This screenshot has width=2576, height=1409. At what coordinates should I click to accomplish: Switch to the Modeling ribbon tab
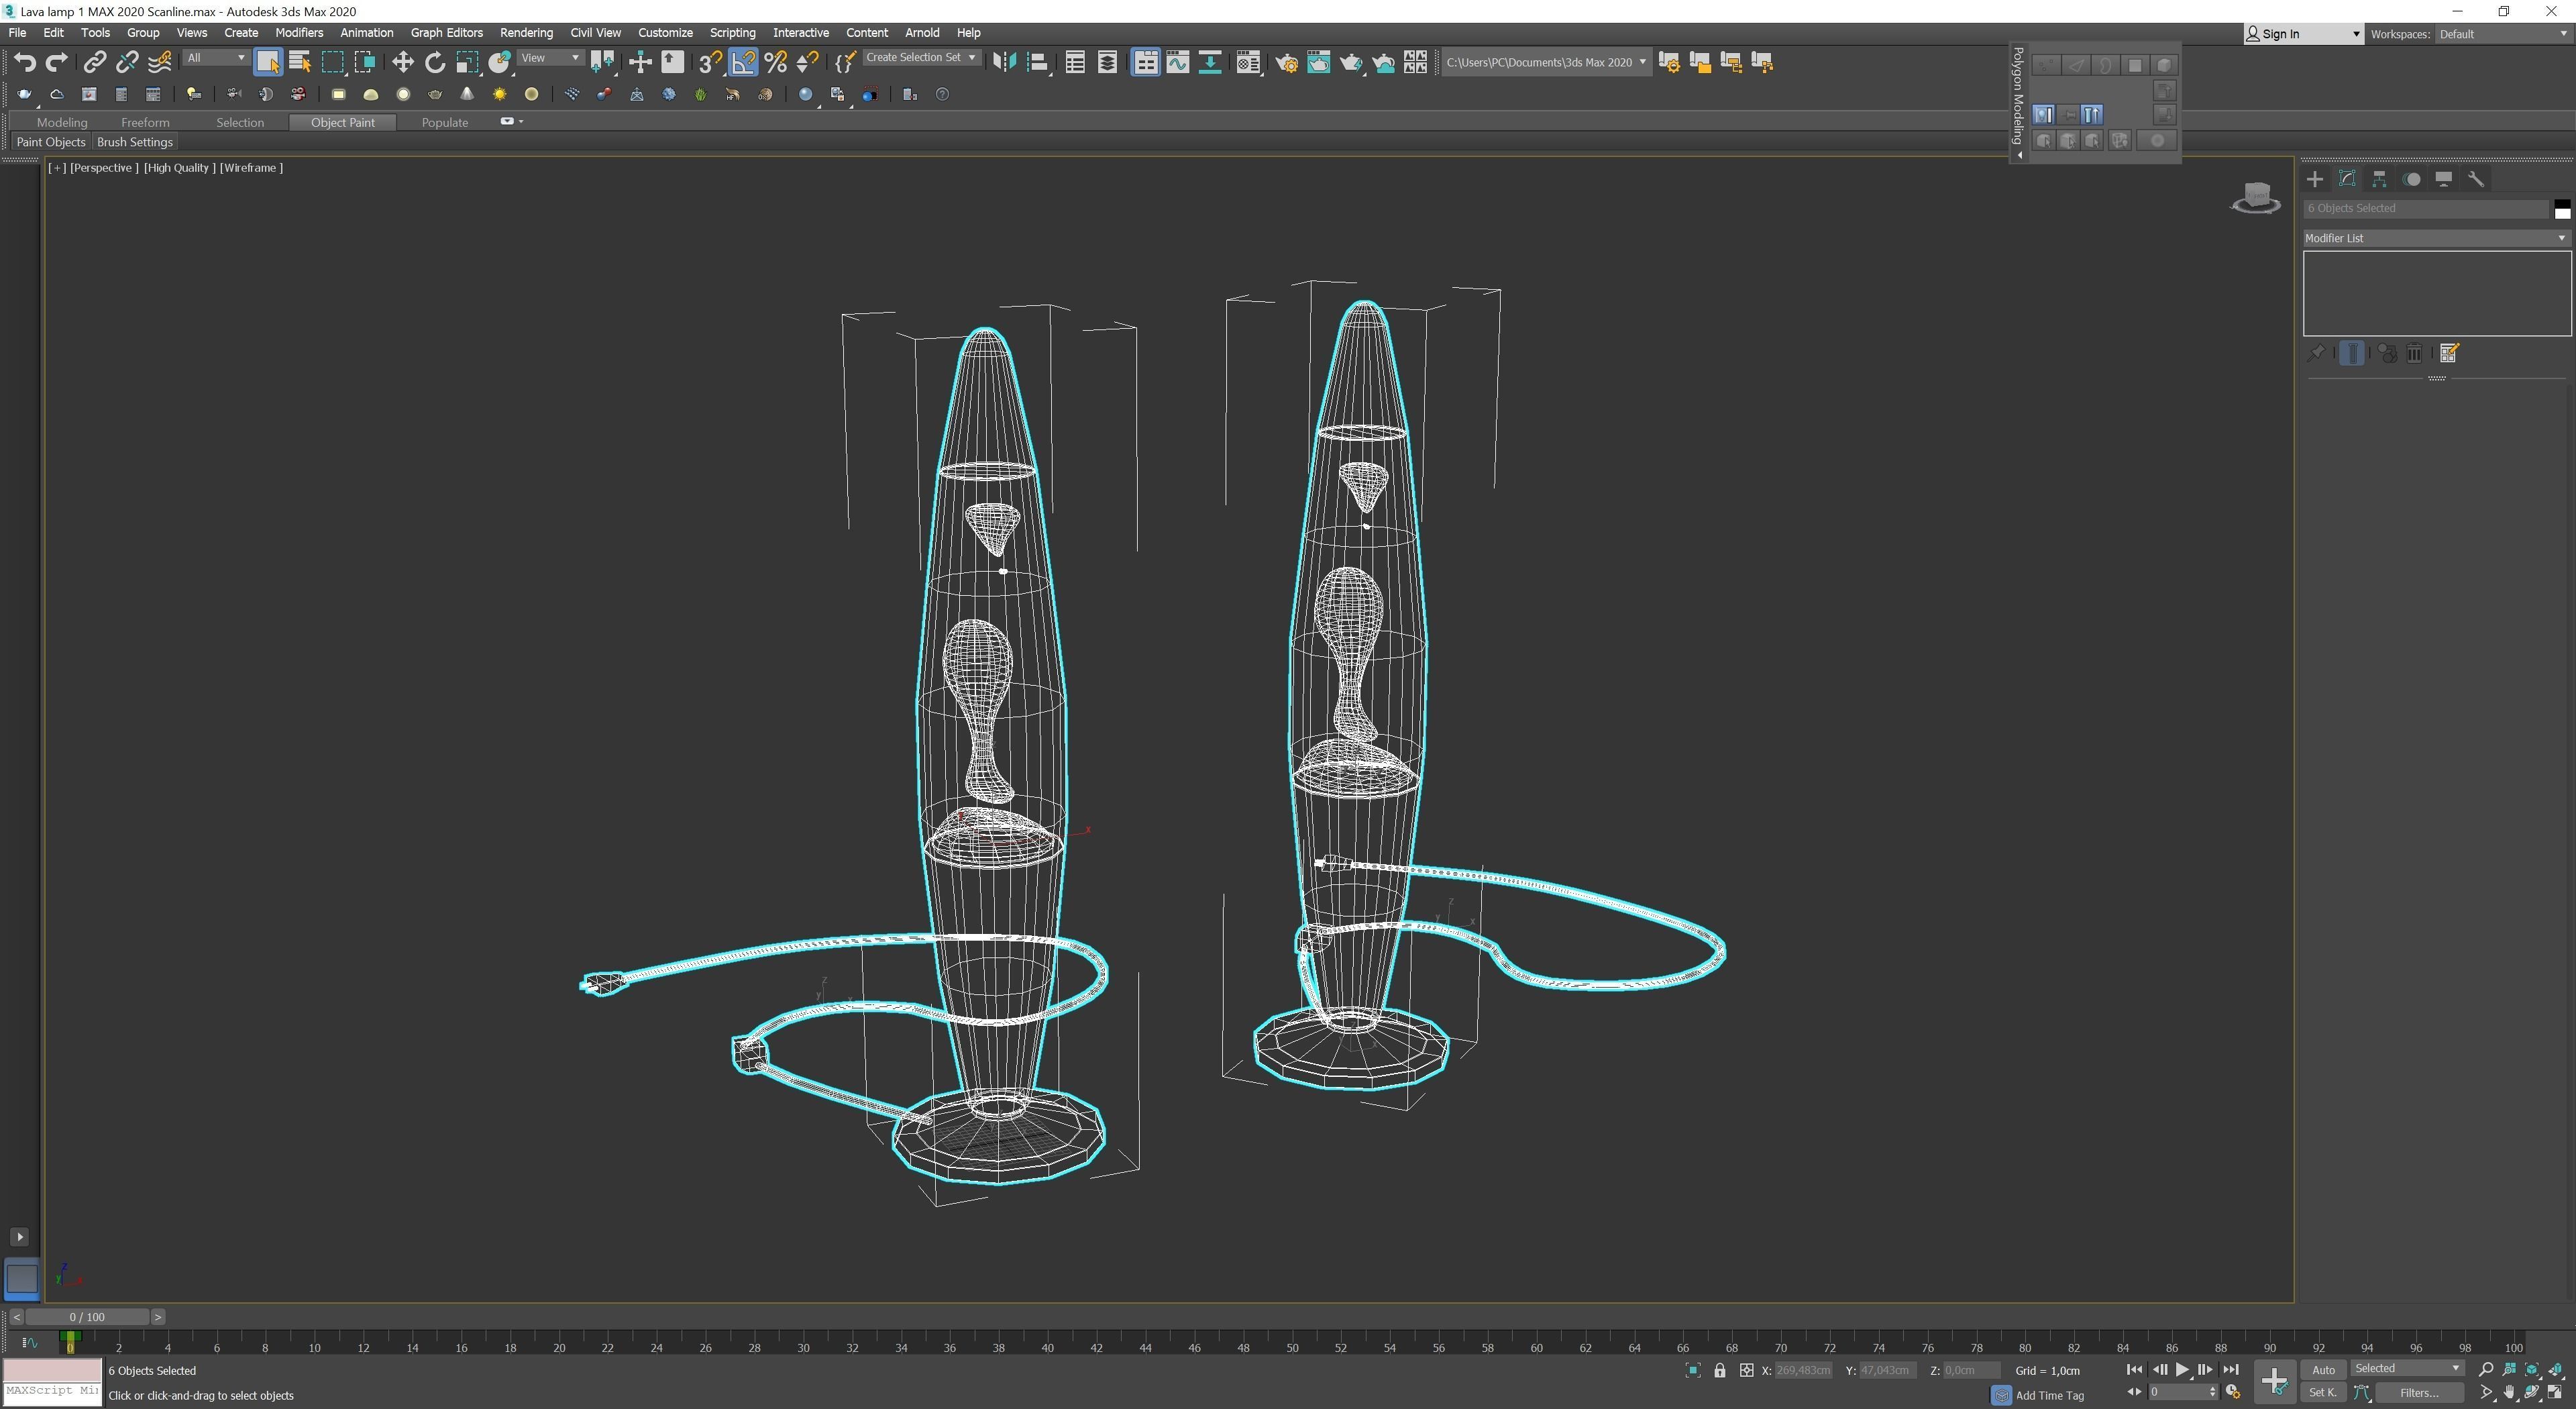(62, 122)
